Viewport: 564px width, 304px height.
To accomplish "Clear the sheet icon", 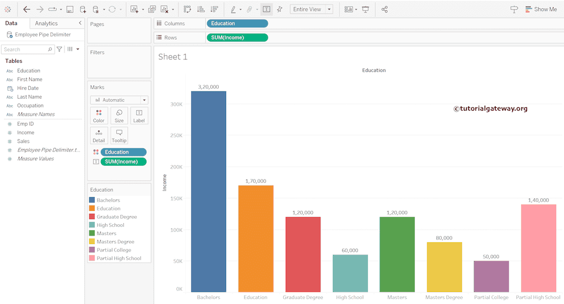I will (x=164, y=9).
